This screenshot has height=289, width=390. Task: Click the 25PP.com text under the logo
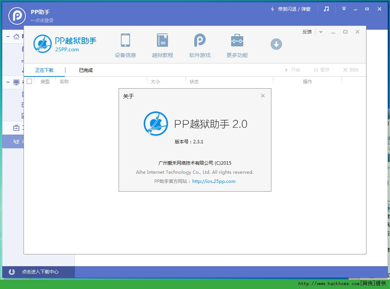click(67, 49)
